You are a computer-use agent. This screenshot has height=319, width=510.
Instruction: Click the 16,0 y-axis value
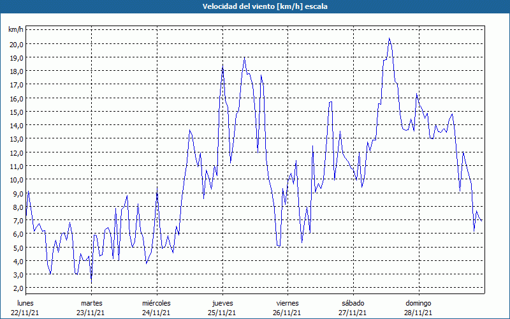pyautogui.click(x=17, y=99)
